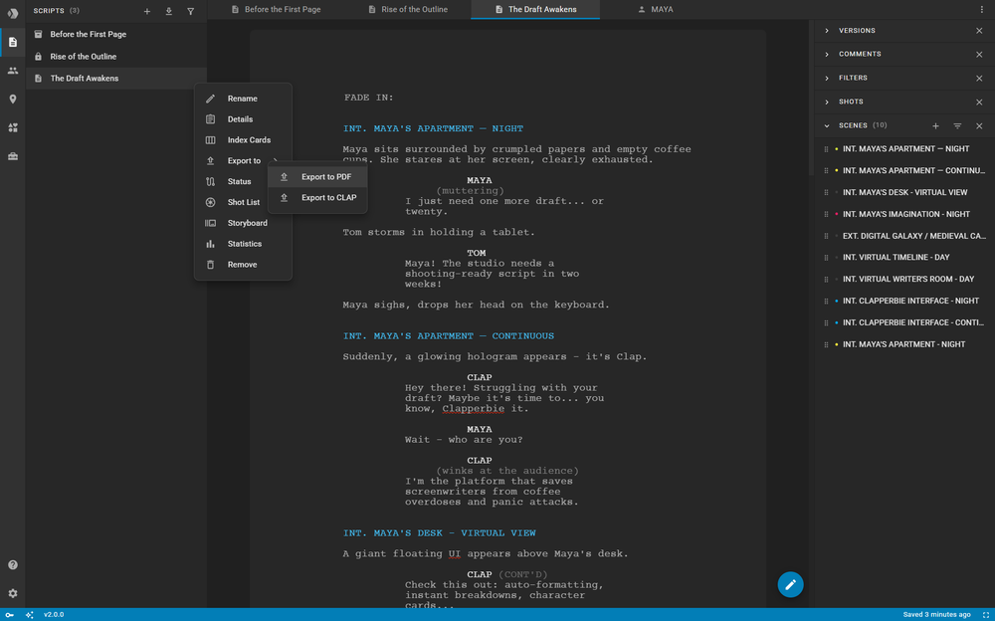The width and height of the screenshot is (995, 621).
Task: Filter scripts using the funnel icon
Action: 192,11
